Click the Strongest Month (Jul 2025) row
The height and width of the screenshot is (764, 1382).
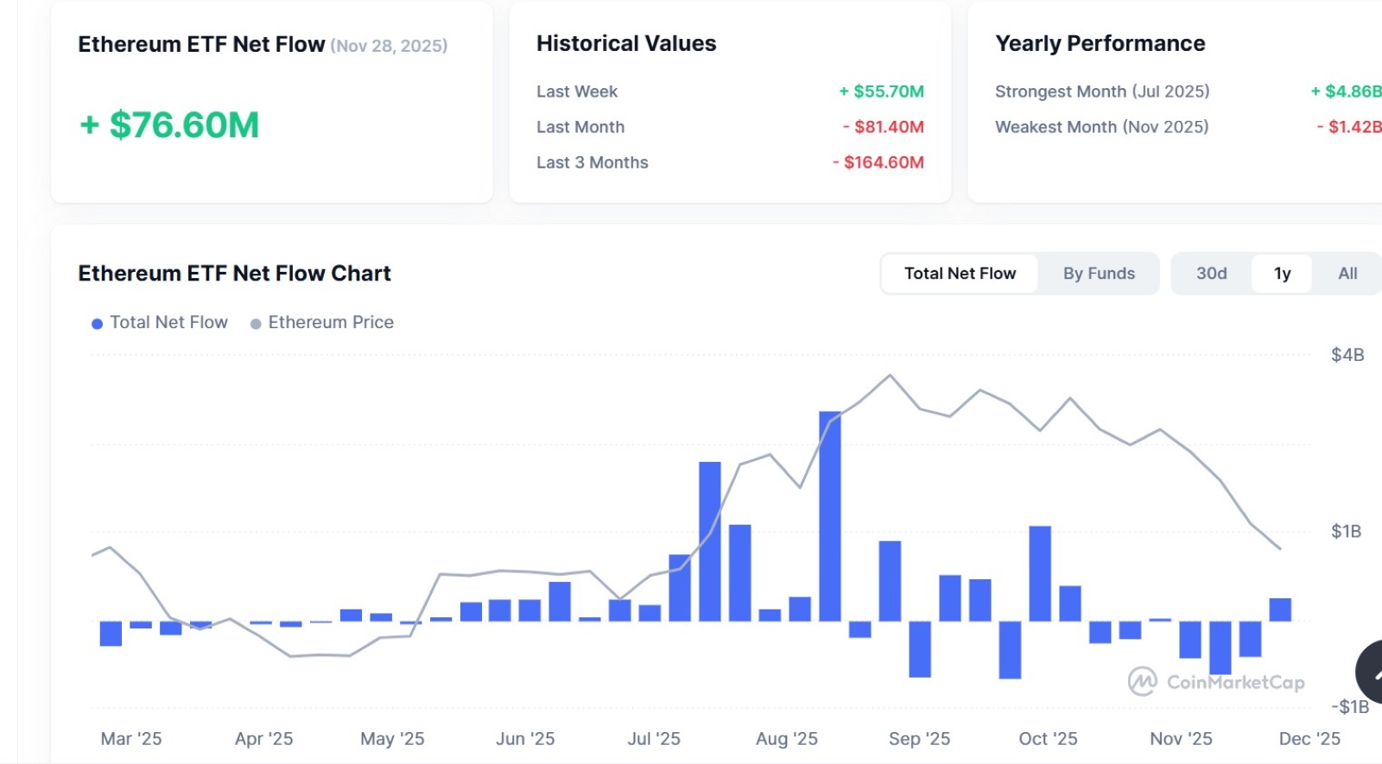coord(1102,92)
